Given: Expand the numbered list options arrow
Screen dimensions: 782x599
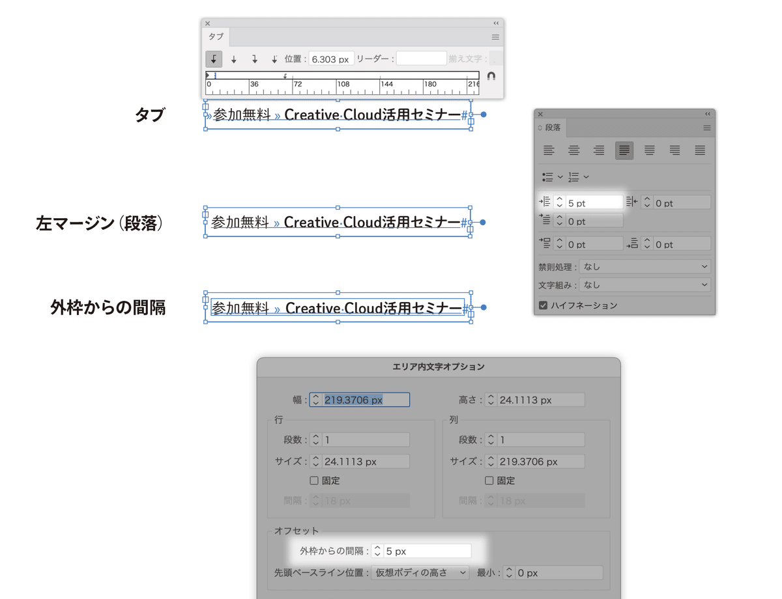Looking at the screenshot, I should (586, 176).
